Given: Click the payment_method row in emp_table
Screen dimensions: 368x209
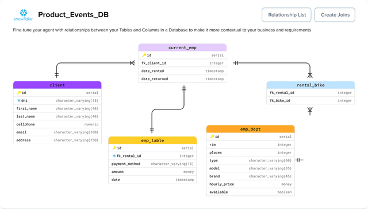Looking at the screenshot, I should coord(152,164).
